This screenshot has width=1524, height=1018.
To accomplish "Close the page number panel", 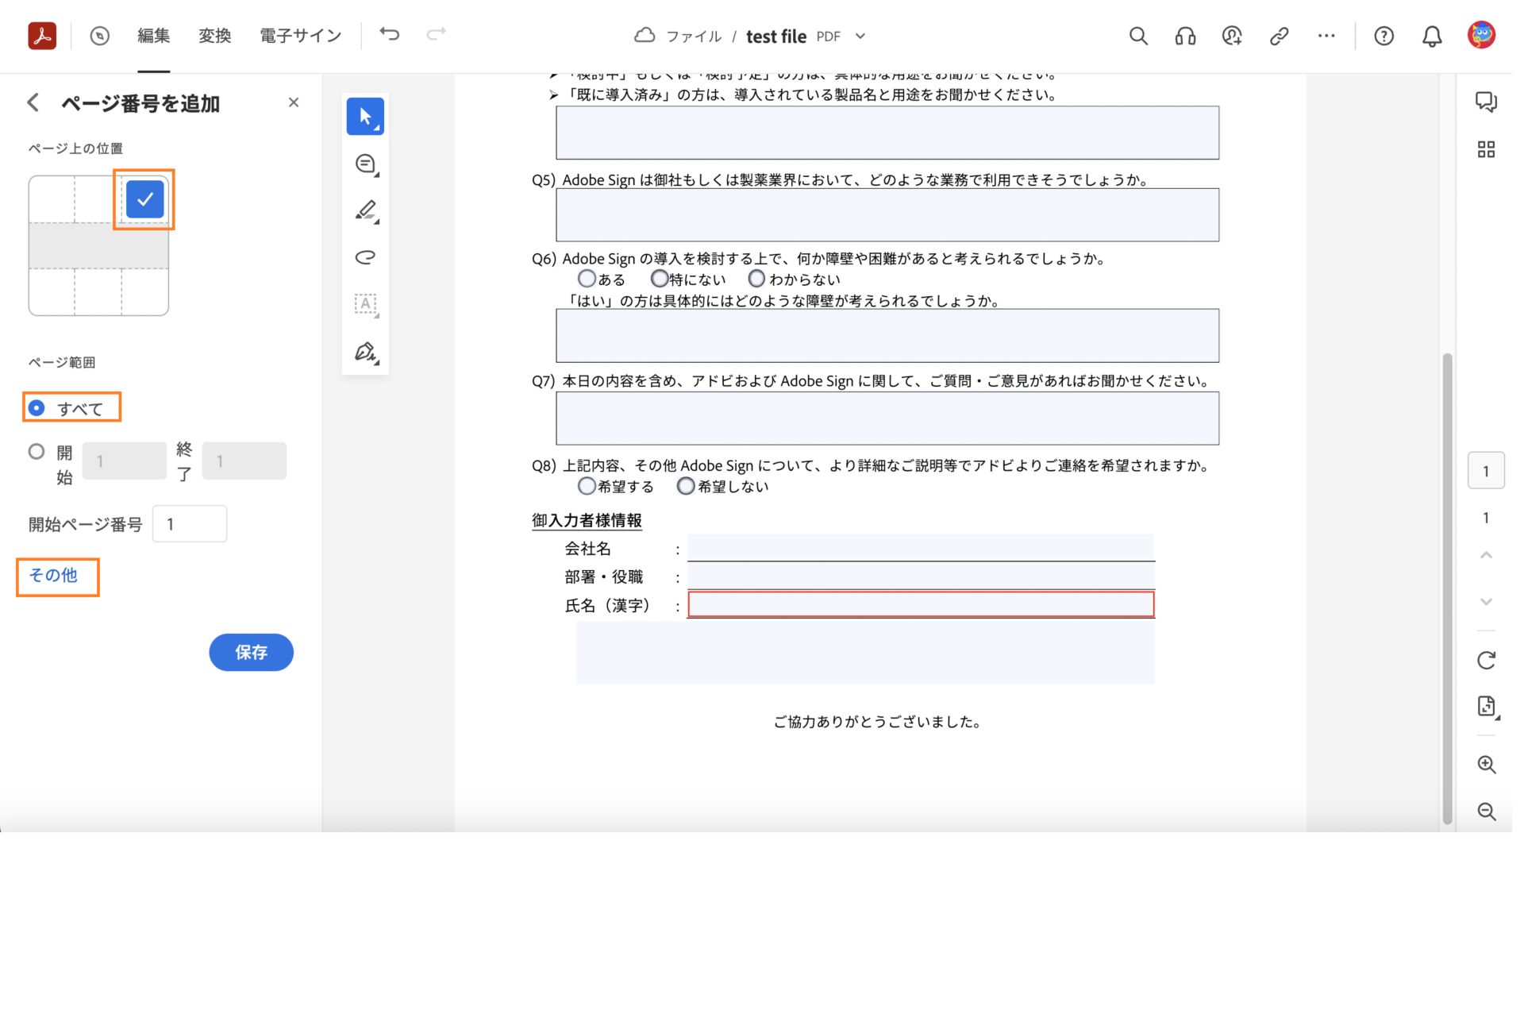I will click(294, 102).
